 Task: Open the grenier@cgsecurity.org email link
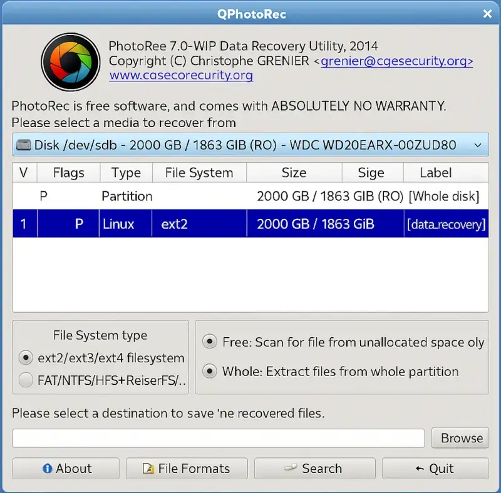396,62
